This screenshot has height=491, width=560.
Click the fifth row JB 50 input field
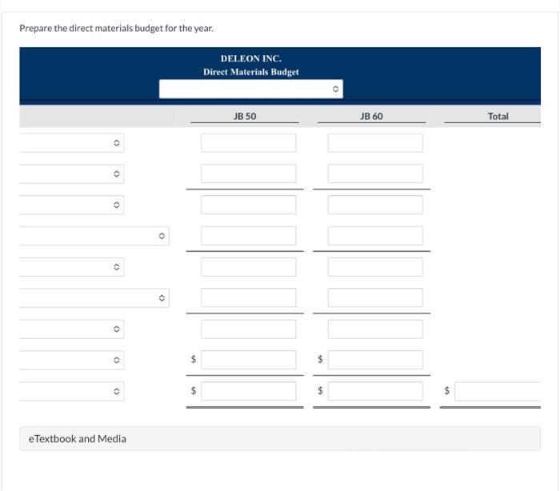point(249,267)
